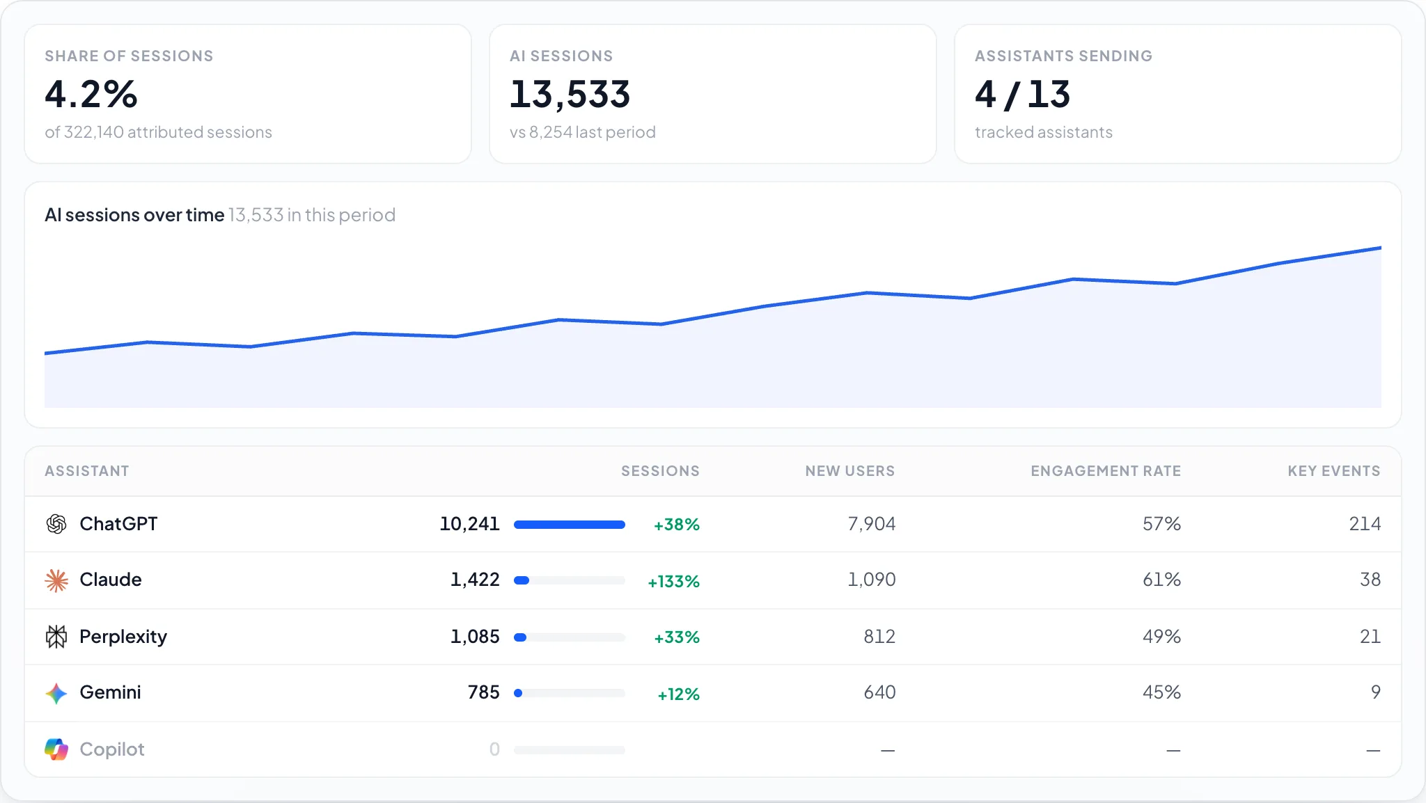
Task: Click the Copilot logo icon
Action: pos(56,749)
